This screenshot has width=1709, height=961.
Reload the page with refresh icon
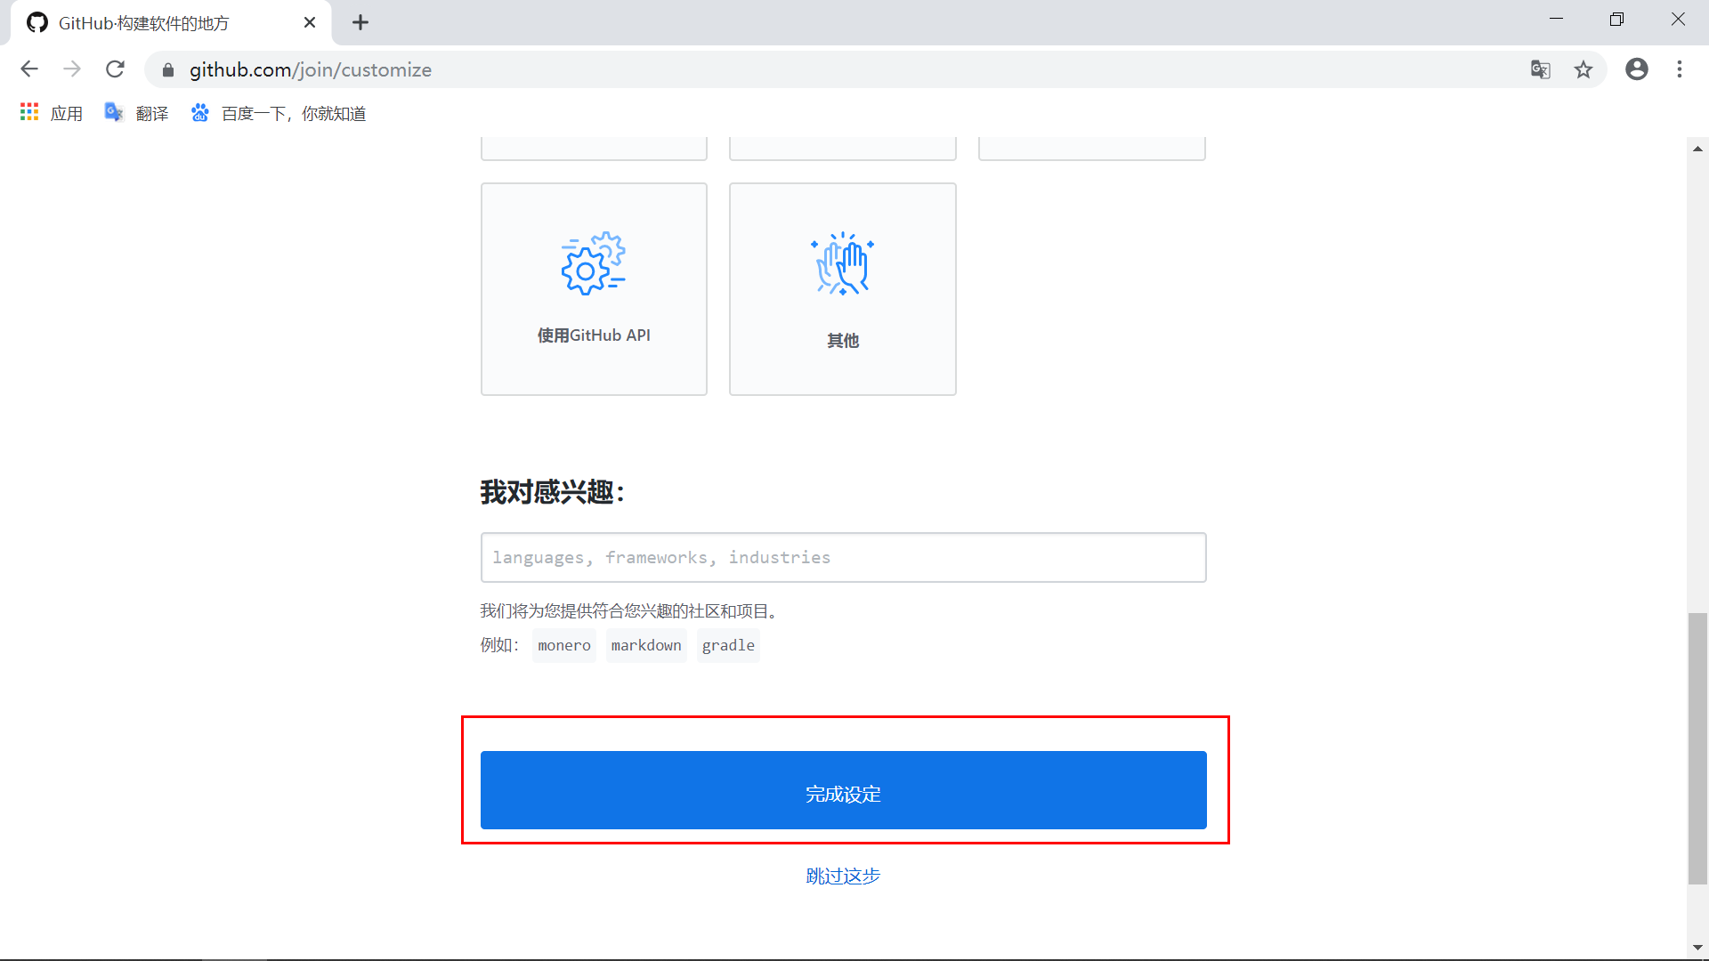[115, 69]
